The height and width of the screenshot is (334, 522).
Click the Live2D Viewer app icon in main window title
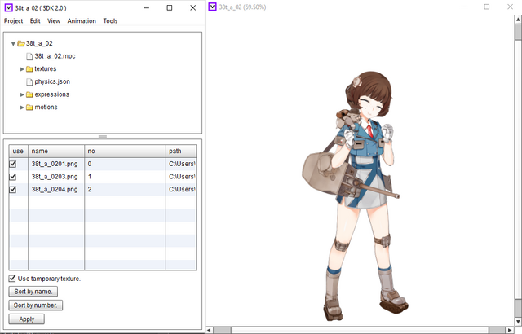tap(9, 7)
